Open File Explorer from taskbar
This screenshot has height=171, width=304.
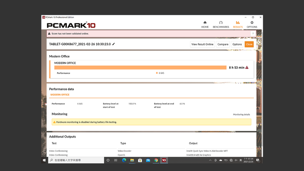[x=132, y=160]
